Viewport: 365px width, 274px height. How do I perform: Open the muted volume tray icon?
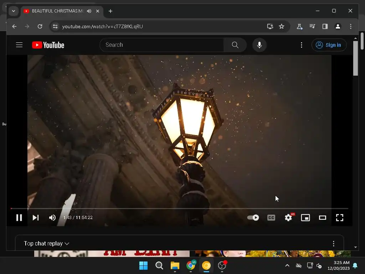tap(319, 265)
